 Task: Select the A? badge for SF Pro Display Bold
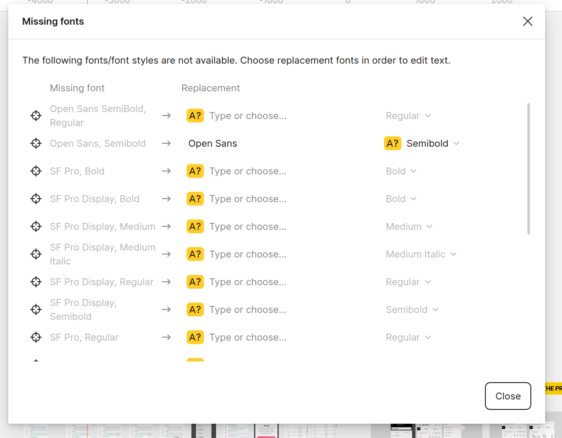pos(195,199)
